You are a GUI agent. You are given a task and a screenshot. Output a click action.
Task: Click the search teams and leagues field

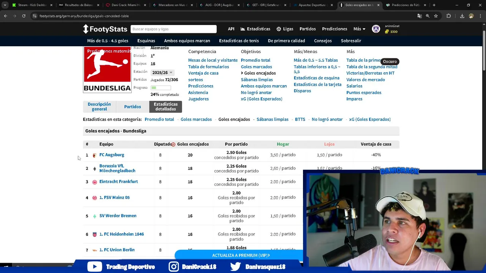(x=174, y=29)
